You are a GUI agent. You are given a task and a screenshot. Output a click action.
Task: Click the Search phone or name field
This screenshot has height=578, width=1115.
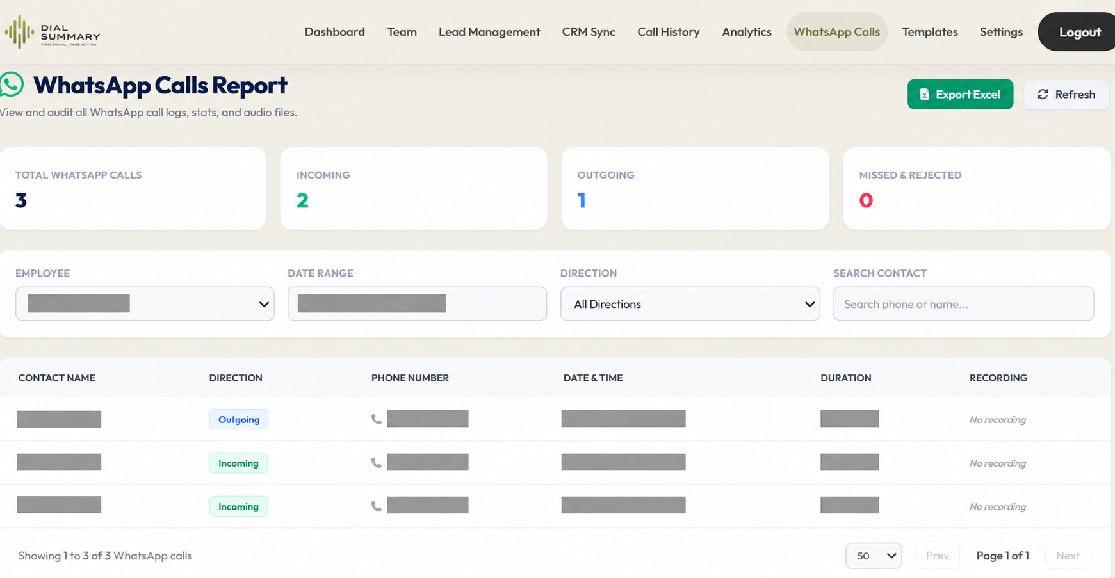click(x=963, y=303)
